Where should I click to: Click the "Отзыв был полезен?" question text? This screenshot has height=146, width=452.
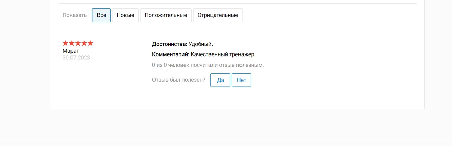(179, 80)
